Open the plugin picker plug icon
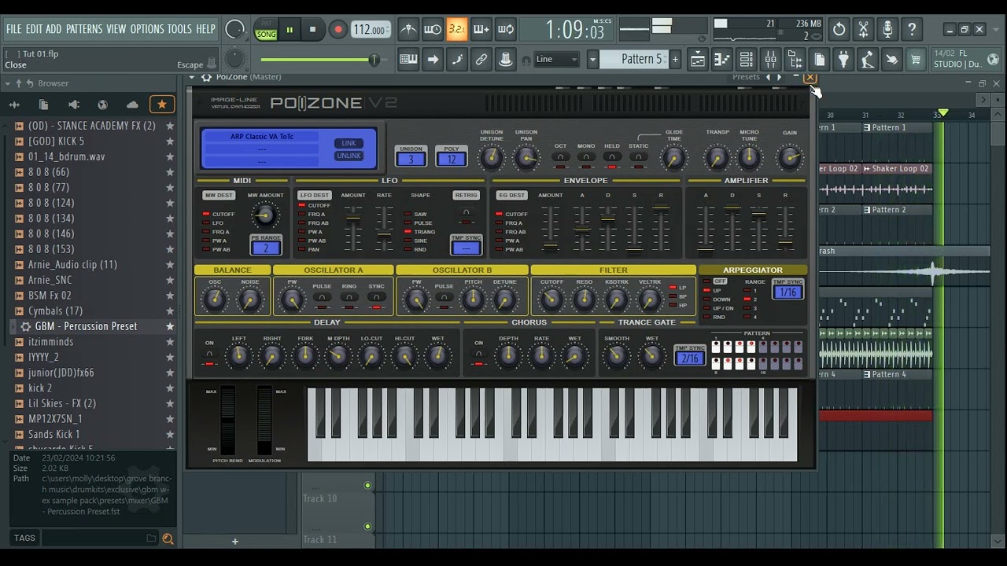 point(843,59)
